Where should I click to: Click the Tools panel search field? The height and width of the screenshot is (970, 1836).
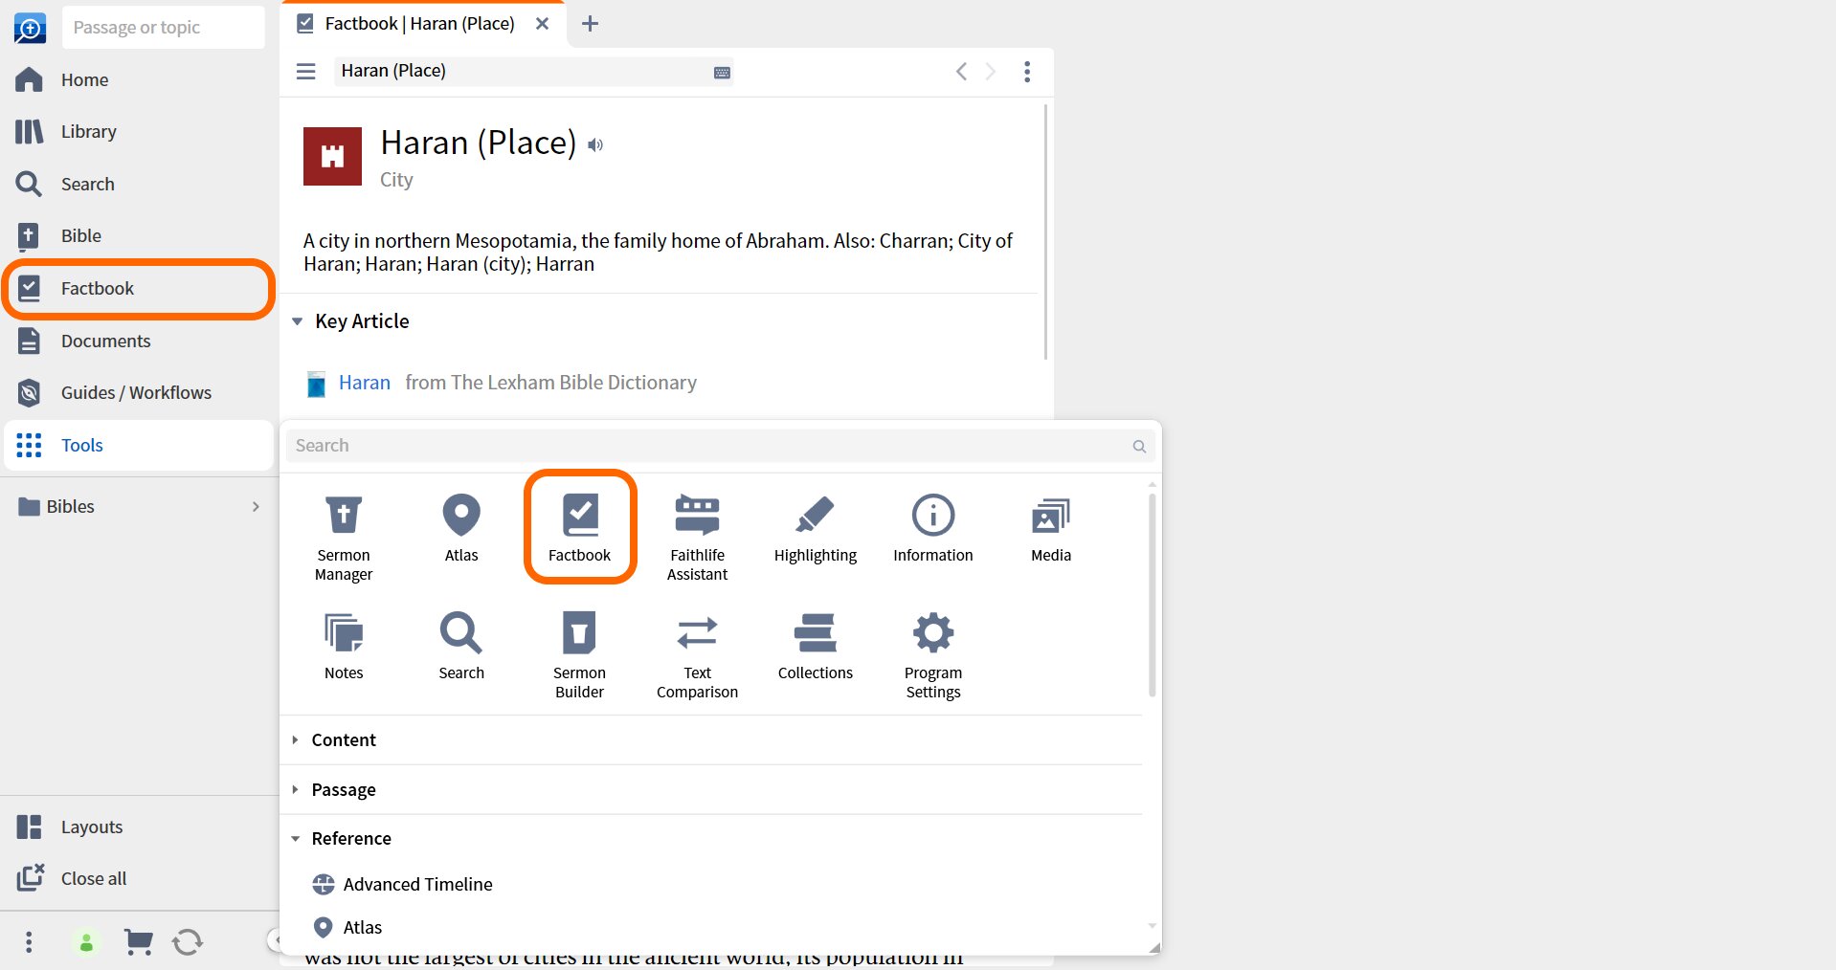coord(720,446)
